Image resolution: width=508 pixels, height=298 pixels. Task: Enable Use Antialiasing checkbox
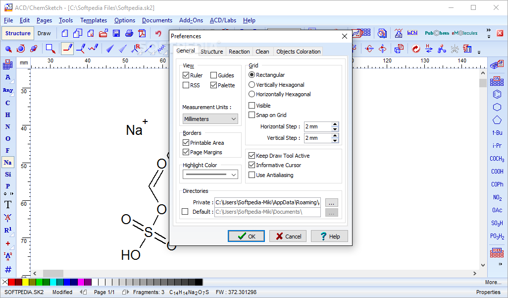click(x=252, y=175)
